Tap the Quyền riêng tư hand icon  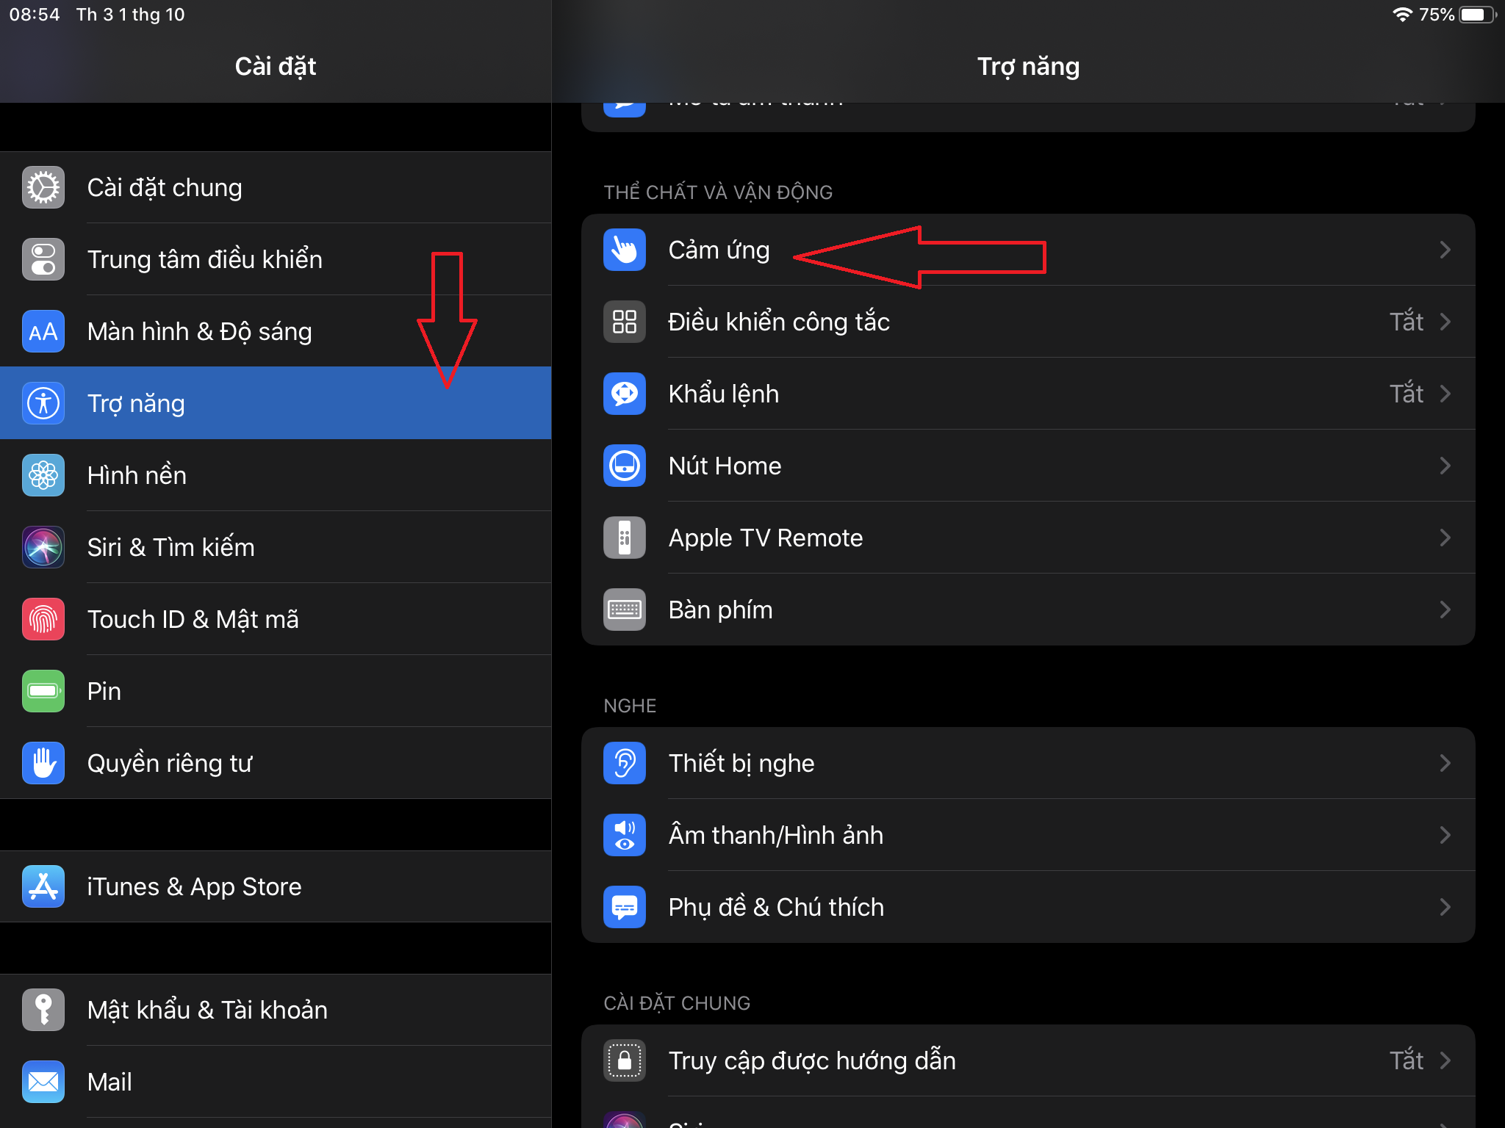tap(43, 763)
